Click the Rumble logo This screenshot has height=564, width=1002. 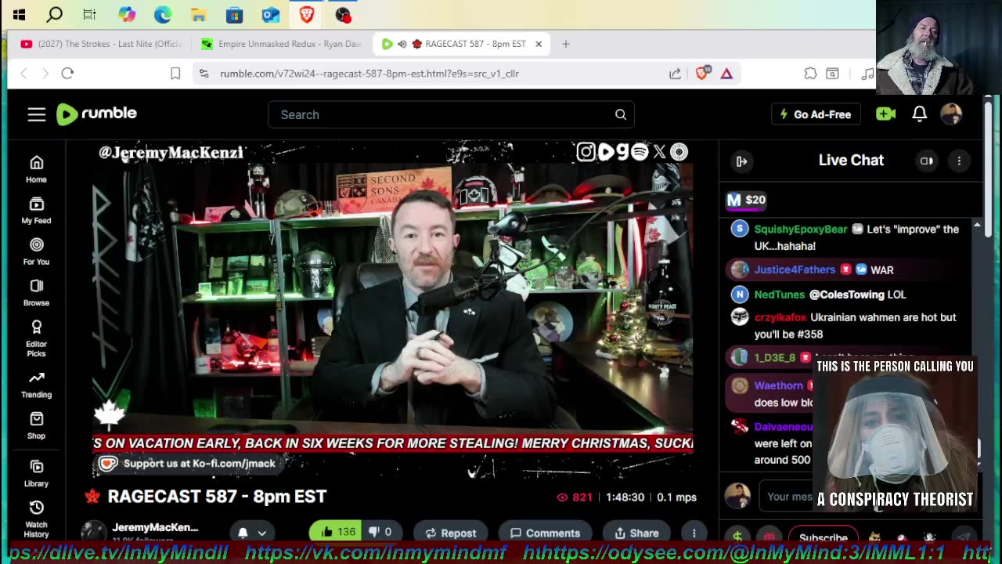[96, 114]
